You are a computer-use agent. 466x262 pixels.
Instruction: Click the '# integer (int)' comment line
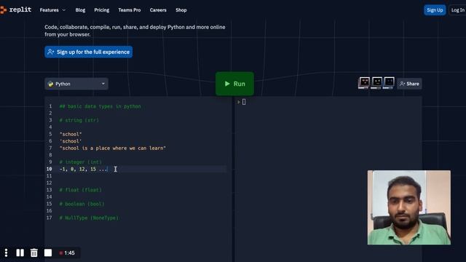(81, 162)
